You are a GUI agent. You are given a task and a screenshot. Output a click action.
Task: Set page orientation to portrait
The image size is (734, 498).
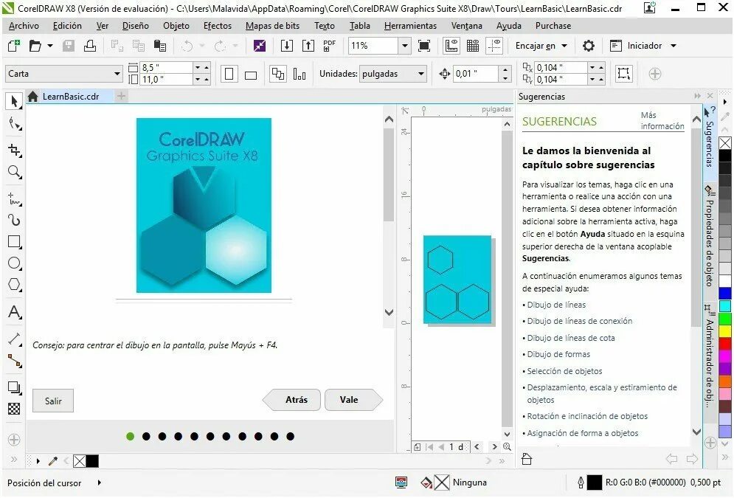[229, 74]
